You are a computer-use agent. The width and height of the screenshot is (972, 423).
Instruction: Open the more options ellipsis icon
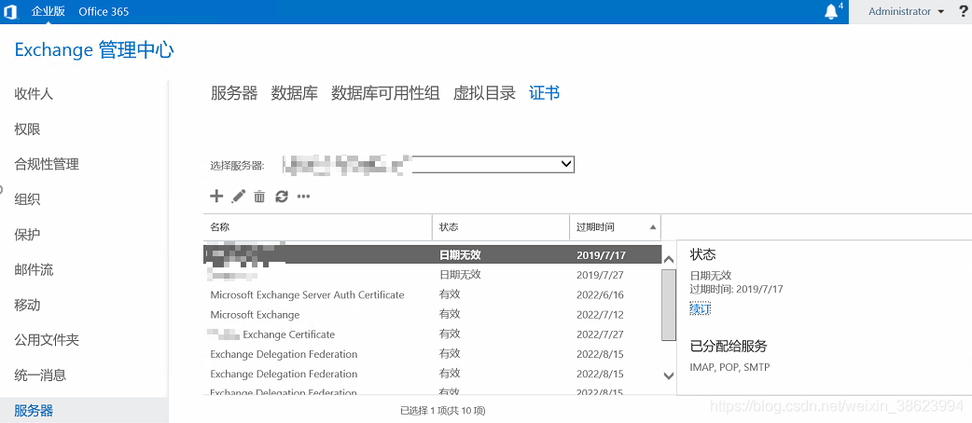[x=303, y=197]
